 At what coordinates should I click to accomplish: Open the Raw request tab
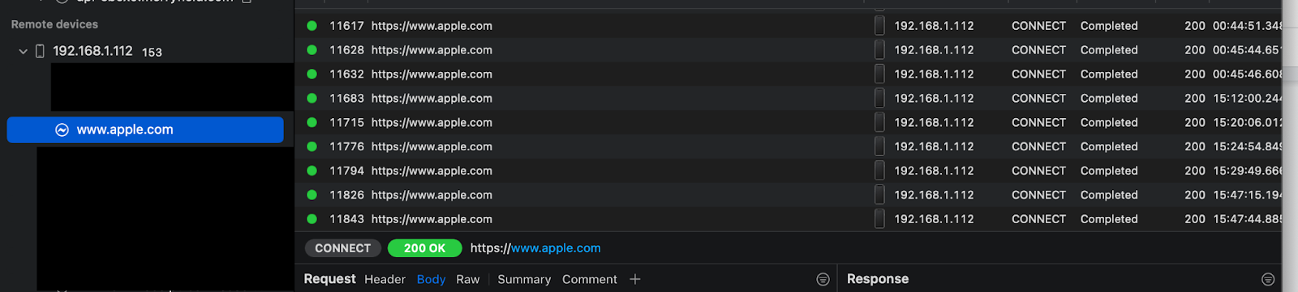click(467, 279)
